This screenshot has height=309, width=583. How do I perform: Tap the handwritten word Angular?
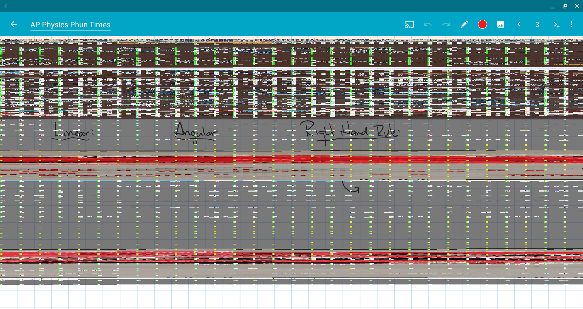click(196, 132)
